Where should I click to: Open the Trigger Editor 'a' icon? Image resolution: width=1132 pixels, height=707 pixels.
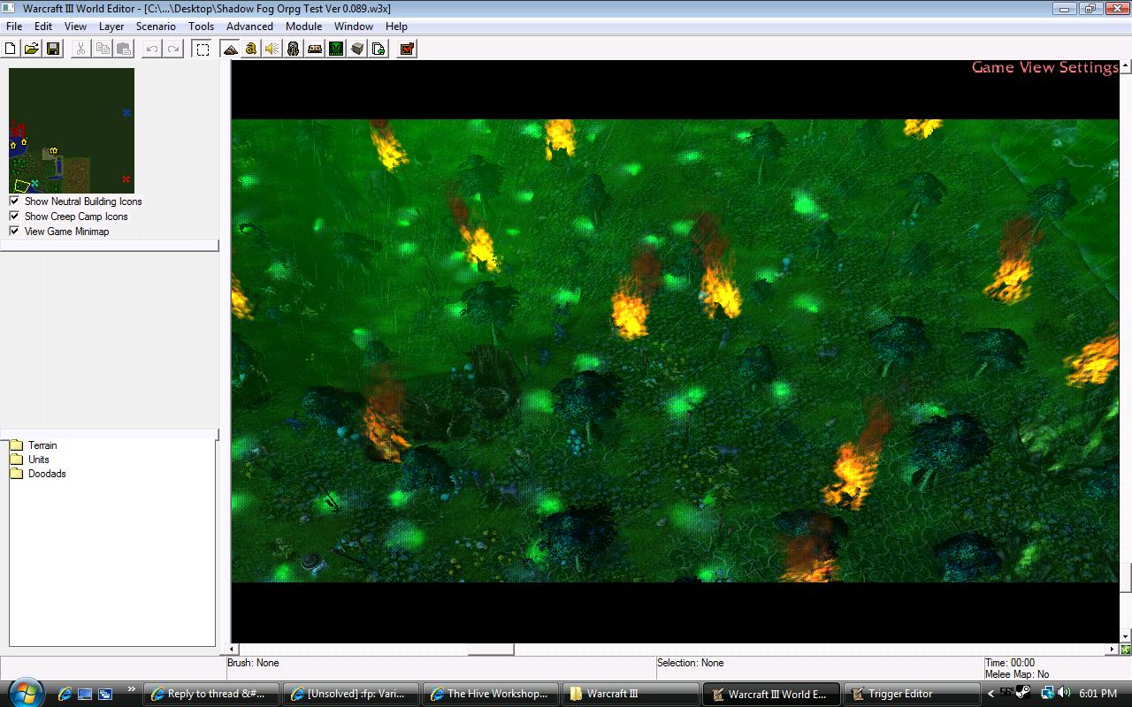click(x=251, y=49)
